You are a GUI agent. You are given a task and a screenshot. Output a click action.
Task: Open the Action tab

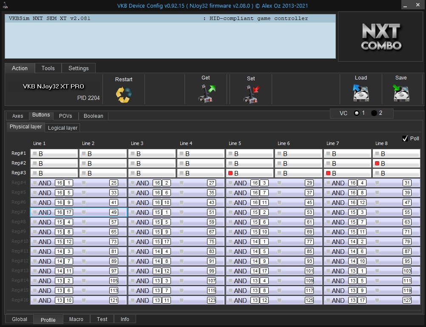20,68
